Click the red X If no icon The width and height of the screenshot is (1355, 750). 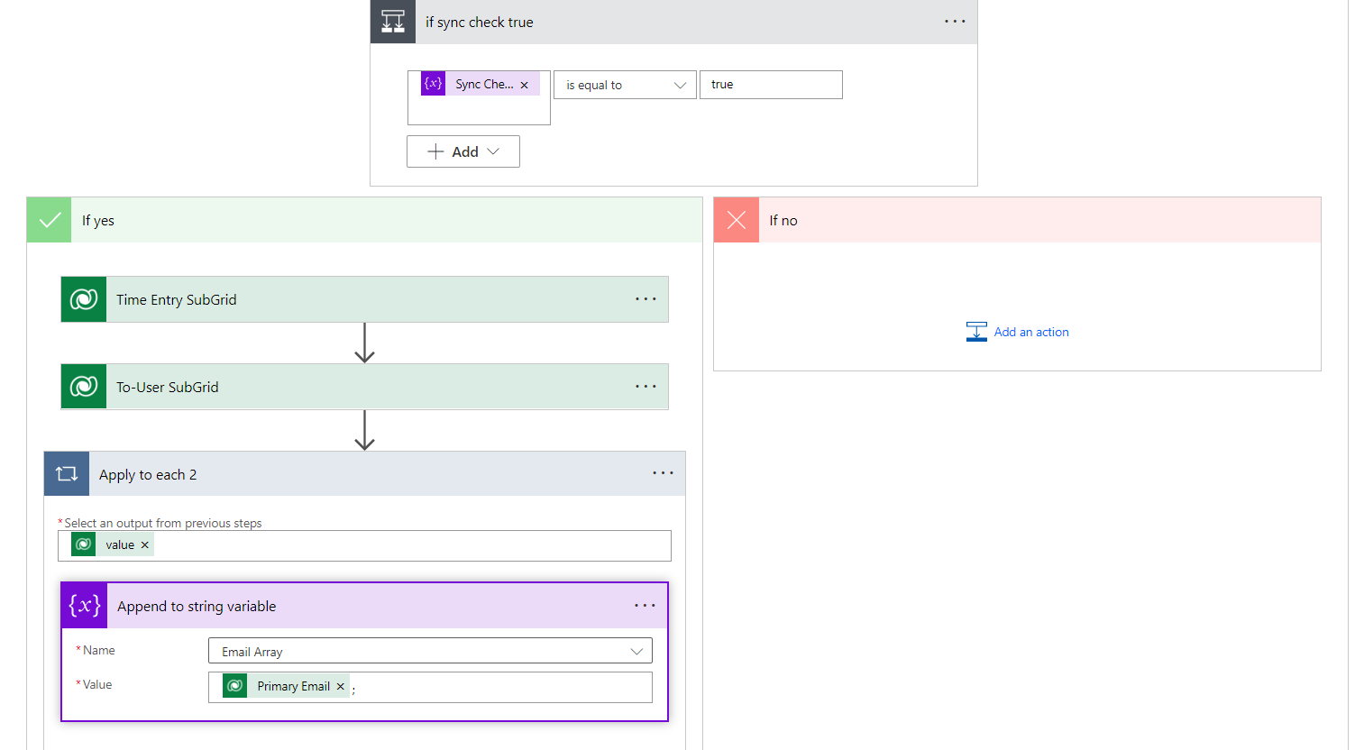pos(737,220)
